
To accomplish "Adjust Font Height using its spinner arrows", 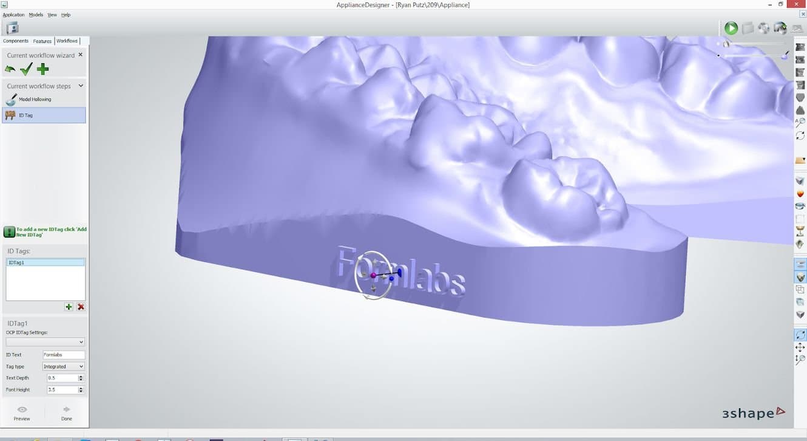I will pos(81,389).
